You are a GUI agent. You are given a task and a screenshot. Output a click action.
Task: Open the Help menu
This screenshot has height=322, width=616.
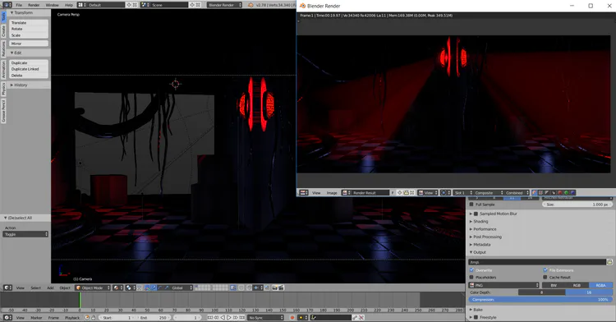69,5
